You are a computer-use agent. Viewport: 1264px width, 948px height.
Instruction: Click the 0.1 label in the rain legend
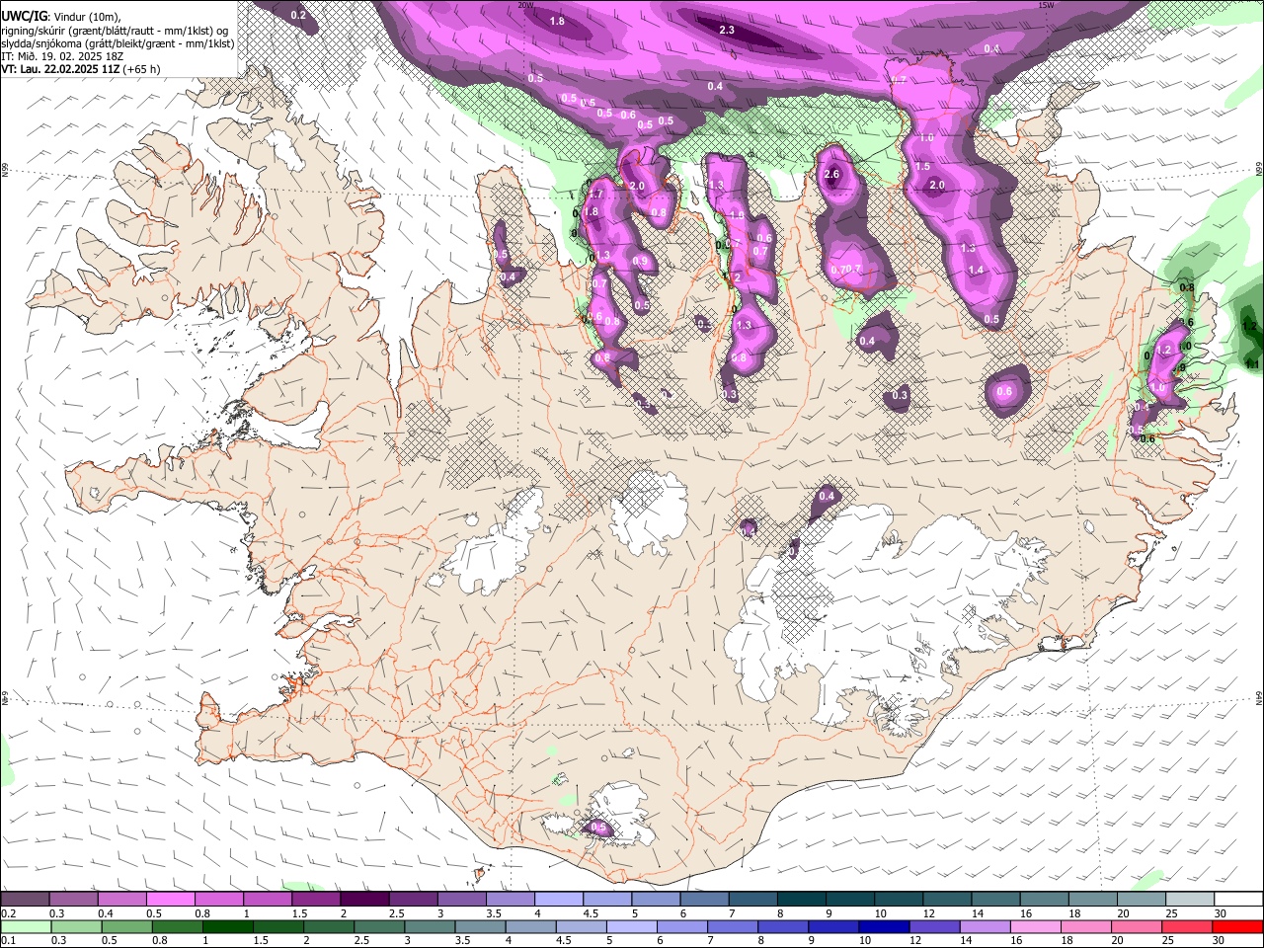[x=7, y=940]
